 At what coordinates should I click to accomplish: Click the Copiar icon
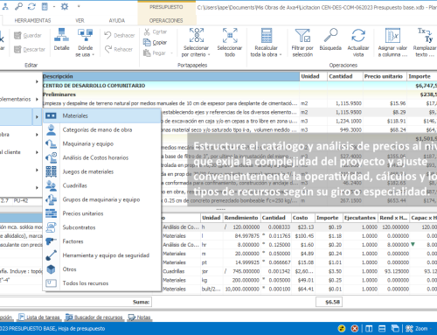[x=147, y=43]
